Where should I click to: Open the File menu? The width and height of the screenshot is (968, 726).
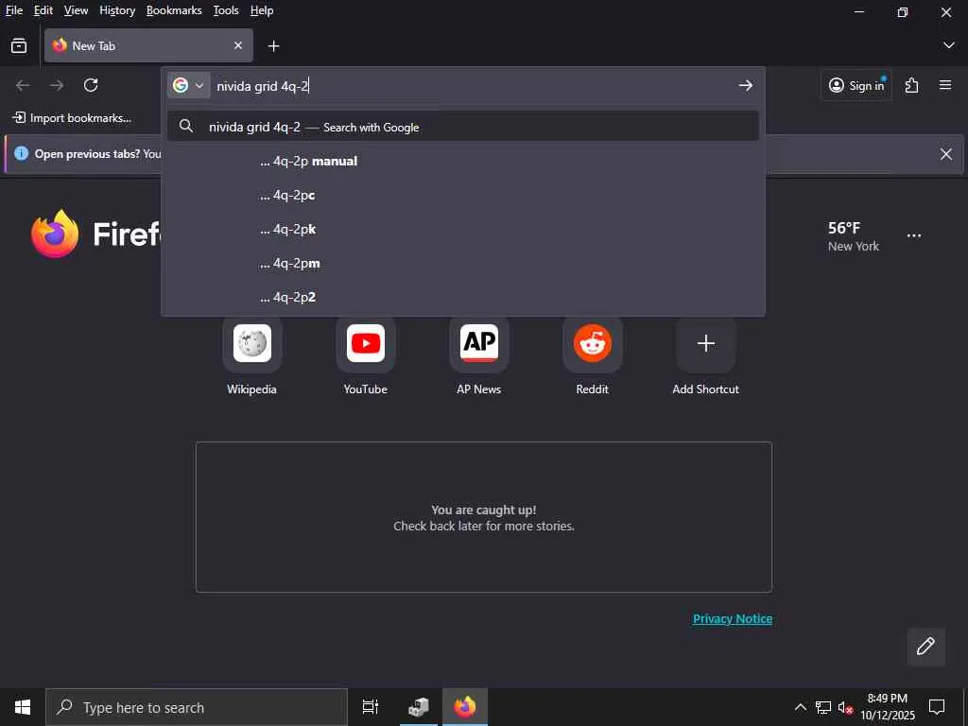(x=14, y=10)
